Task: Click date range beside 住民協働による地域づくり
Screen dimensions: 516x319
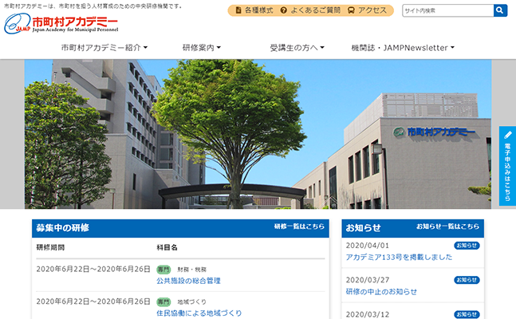Action: coord(93,301)
